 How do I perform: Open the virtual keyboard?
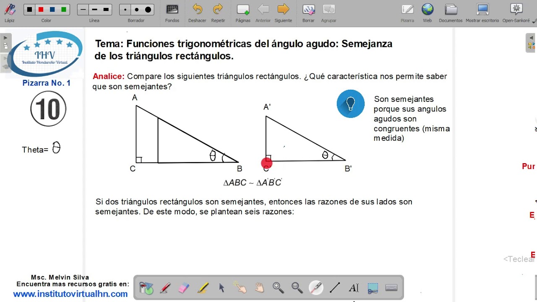(391, 288)
